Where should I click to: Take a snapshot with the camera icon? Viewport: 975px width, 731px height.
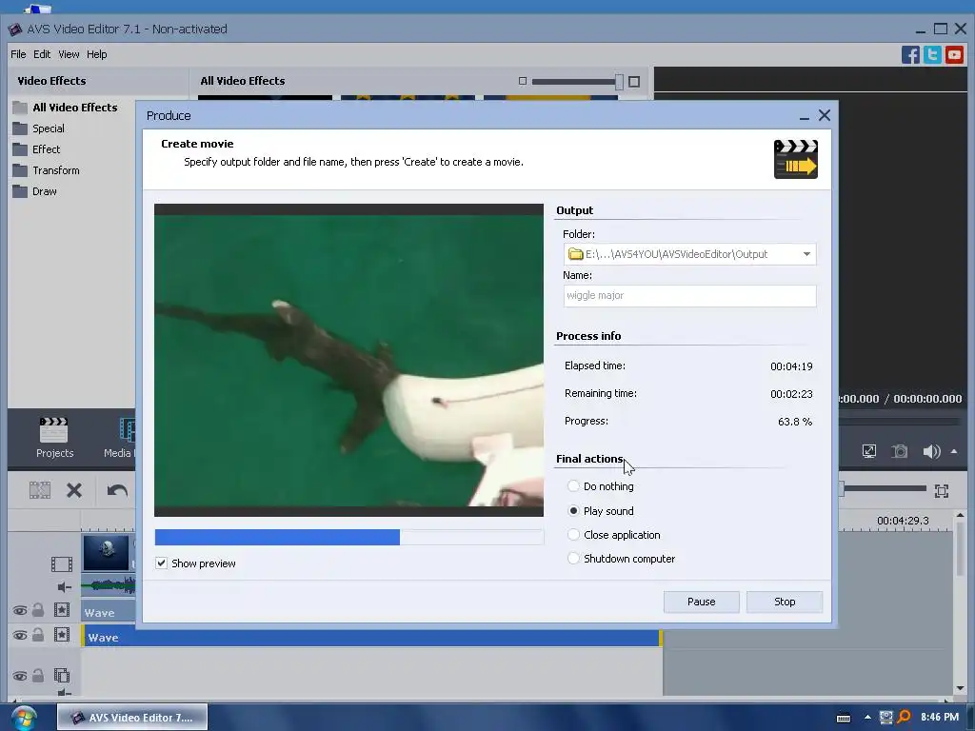pos(900,451)
